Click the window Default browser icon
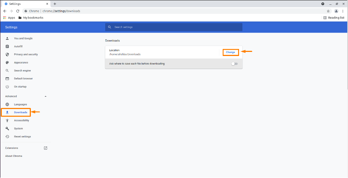This screenshot has height=178, width=348. (x=7, y=79)
